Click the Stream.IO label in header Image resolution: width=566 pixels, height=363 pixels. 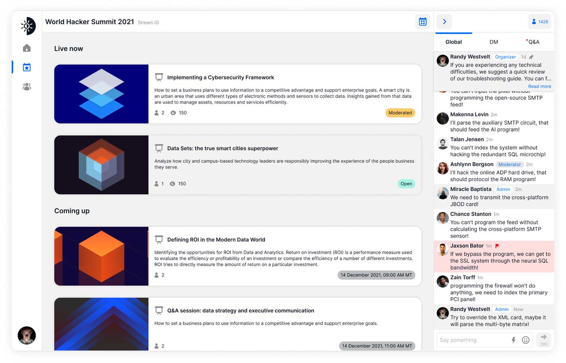[148, 23]
